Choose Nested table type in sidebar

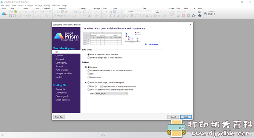(59, 77)
